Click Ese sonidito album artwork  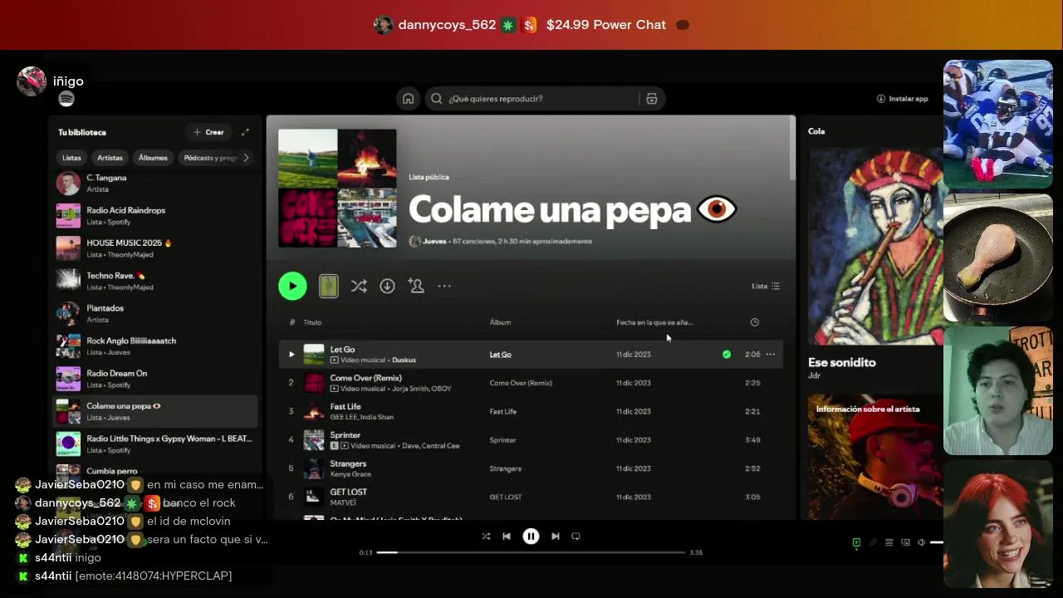(875, 247)
